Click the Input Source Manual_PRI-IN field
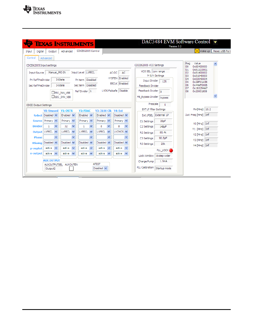This screenshot has width=253, height=328. pyautogui.click(x=57, y=73)
